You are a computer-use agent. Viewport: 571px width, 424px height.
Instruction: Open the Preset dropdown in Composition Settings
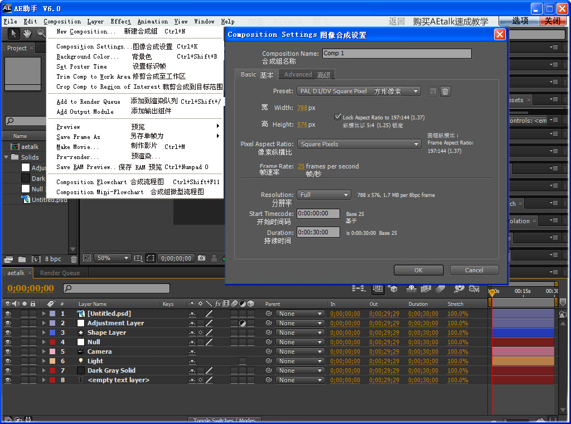coord(359,91)
